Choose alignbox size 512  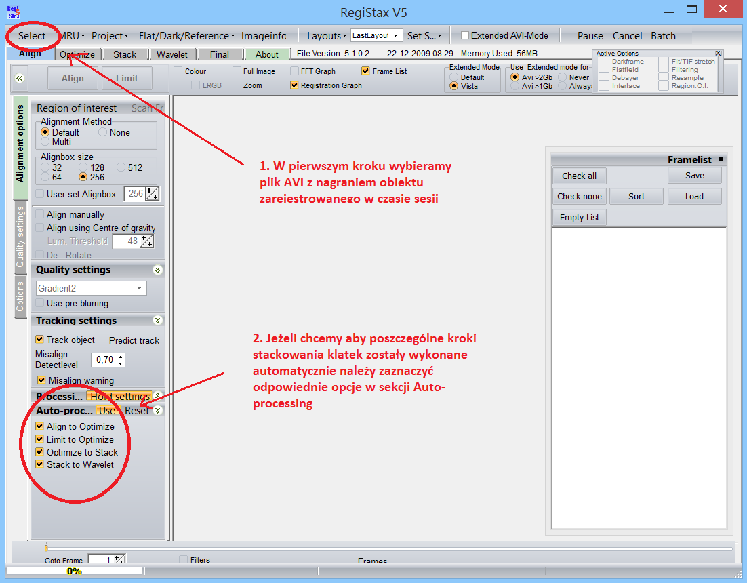tap(121, 167)
